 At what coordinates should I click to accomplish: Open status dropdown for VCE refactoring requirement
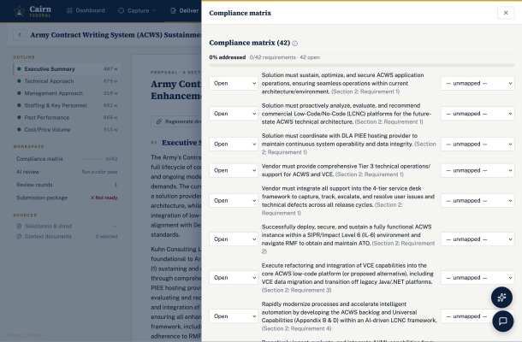tap(234, 278)
